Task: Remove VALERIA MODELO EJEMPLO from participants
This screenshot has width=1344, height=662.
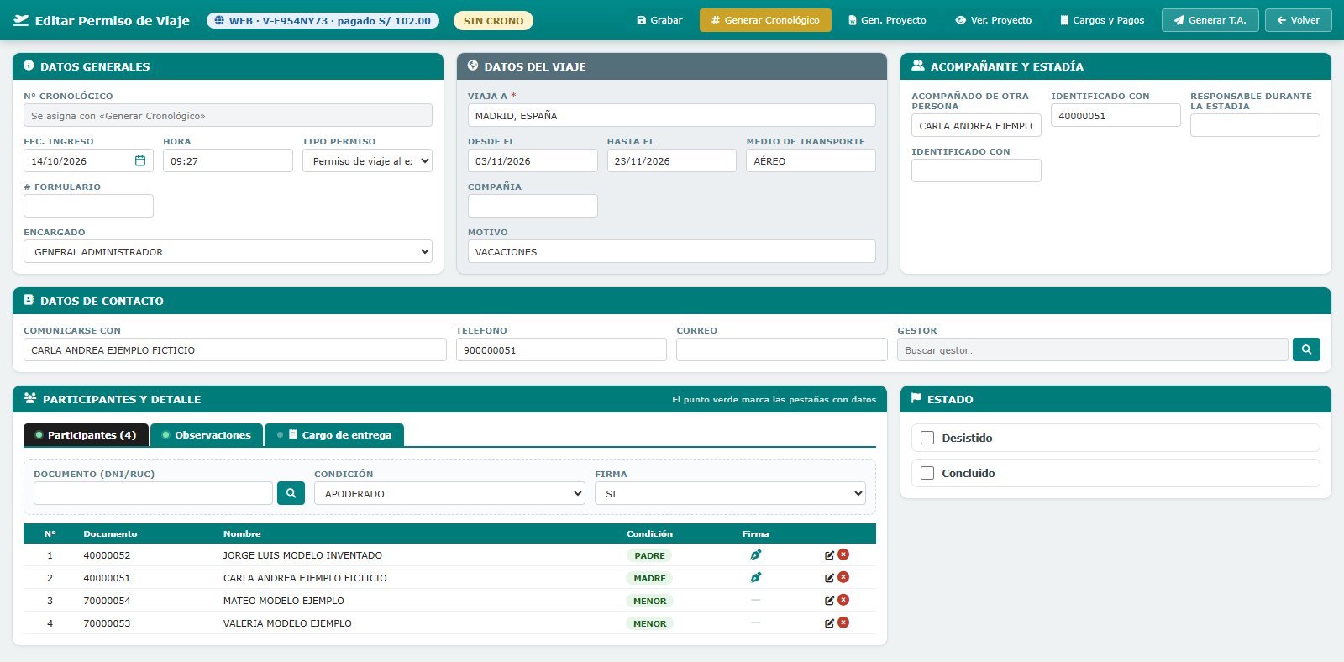Action: [x=843, y=623]
